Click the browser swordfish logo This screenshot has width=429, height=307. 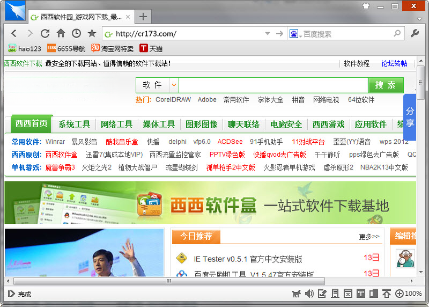[16, 11]
